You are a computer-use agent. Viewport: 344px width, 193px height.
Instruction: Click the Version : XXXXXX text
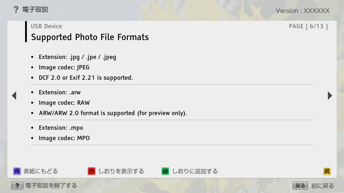click(x=302, y=11)
